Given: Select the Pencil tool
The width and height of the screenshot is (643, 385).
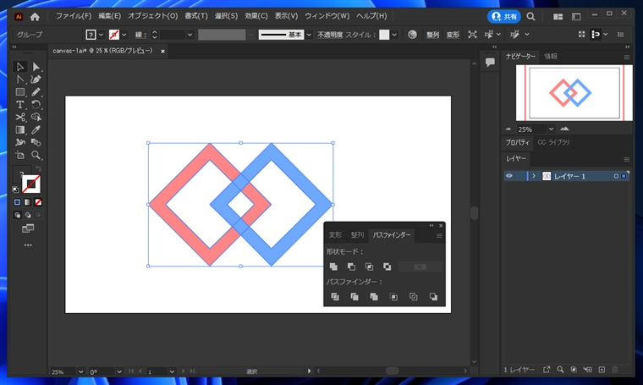Looking at the screenshot, I should point(36,92).
